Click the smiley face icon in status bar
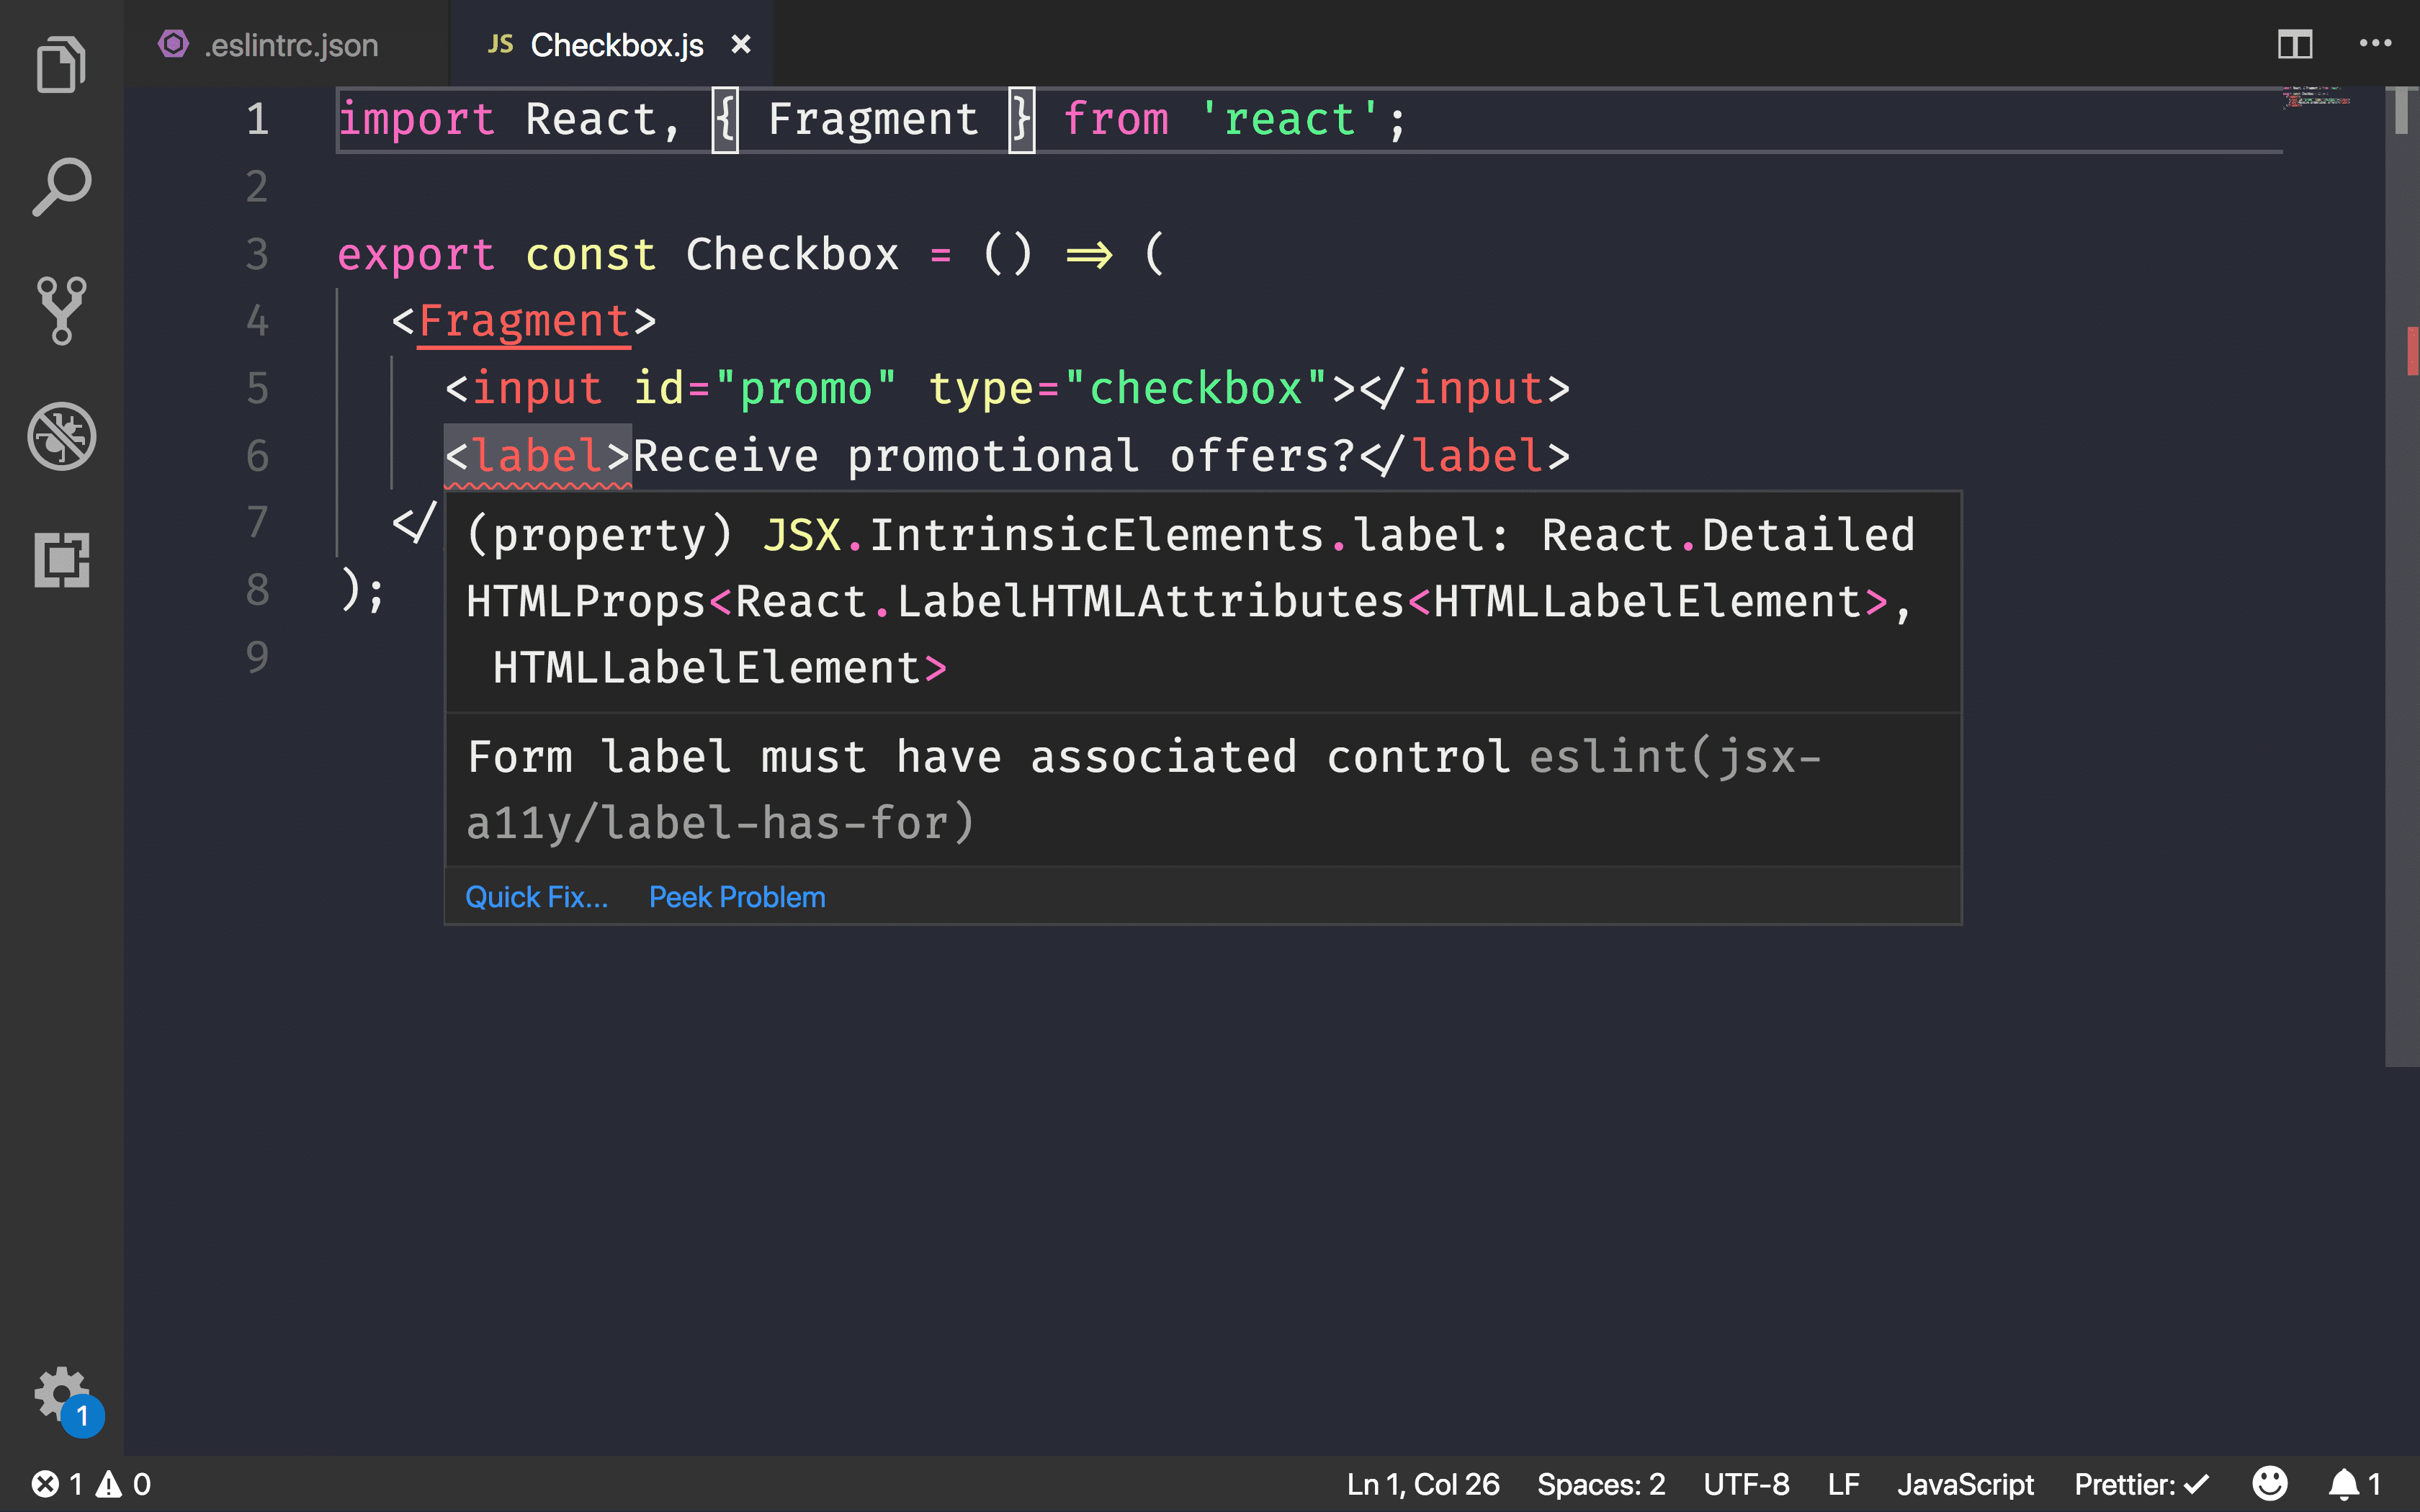 (2269, 1482)
